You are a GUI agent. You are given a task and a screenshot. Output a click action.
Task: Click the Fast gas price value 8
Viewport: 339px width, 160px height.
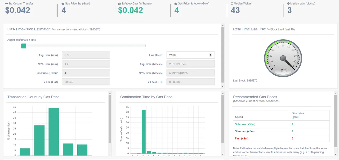pyautogui.click(x=292, y=138)
